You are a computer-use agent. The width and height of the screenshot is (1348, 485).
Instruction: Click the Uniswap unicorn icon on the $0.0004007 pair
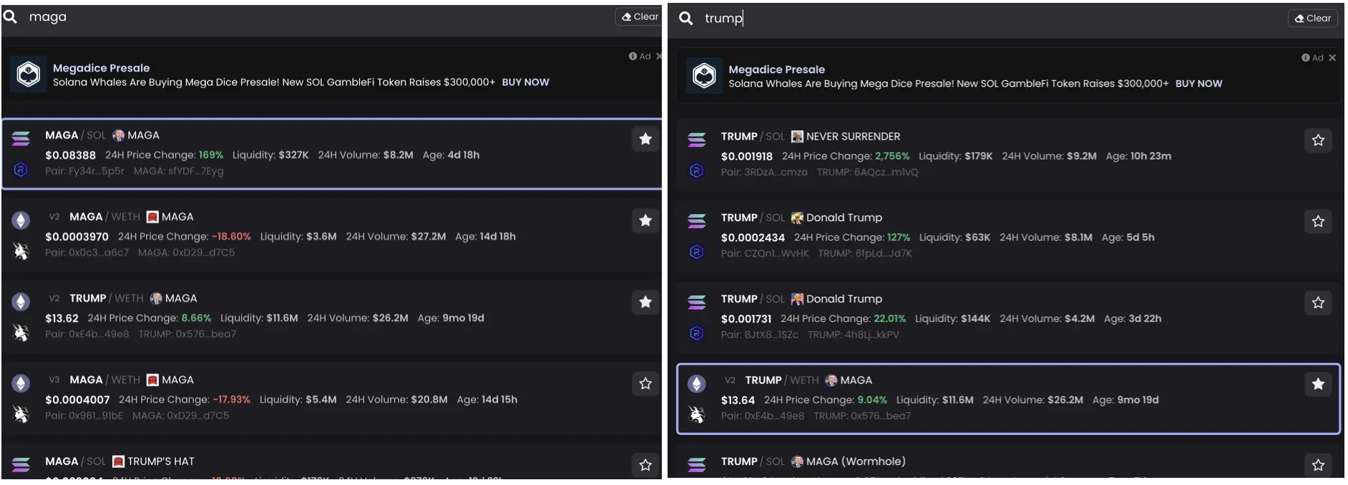(21, 414)
